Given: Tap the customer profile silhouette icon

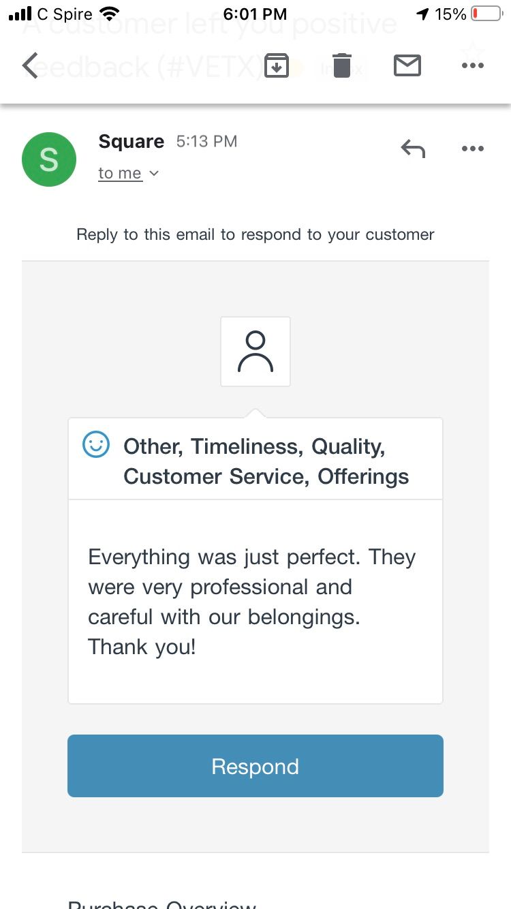Looking at the screenshot, I should (x=255, y=352).
